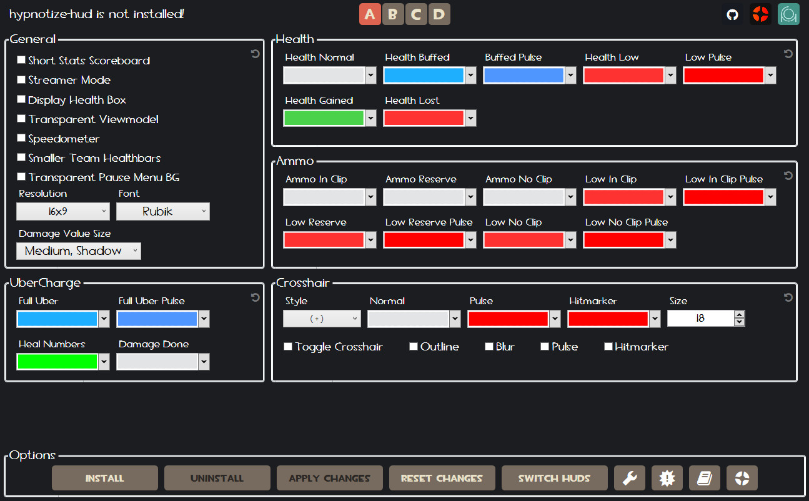The height and width of the screenshot is (501, 809).
Task: Select HUD preset D
Action: (439, 14)
